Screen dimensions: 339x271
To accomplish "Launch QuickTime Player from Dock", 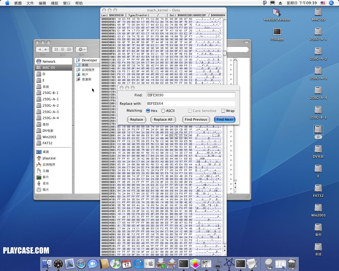I will (138, 264).
